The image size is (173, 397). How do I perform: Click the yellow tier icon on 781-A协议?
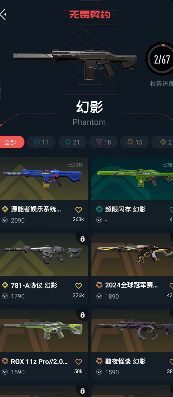[x=5, y=286]
